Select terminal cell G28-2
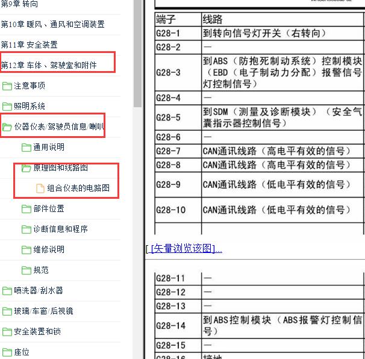This screenshot has height=359, width=365. (x=178, y=47)
